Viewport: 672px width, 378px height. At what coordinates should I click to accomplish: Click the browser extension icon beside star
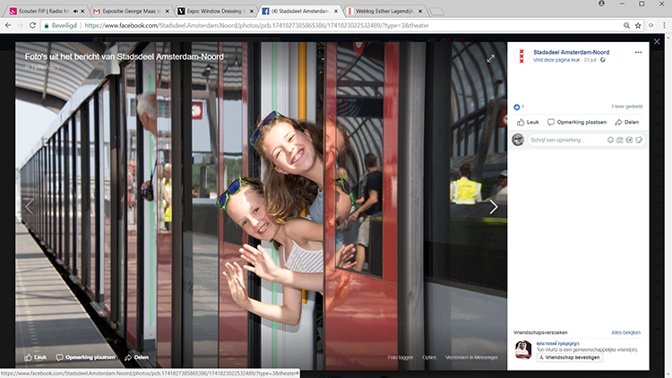pos(651,26)
